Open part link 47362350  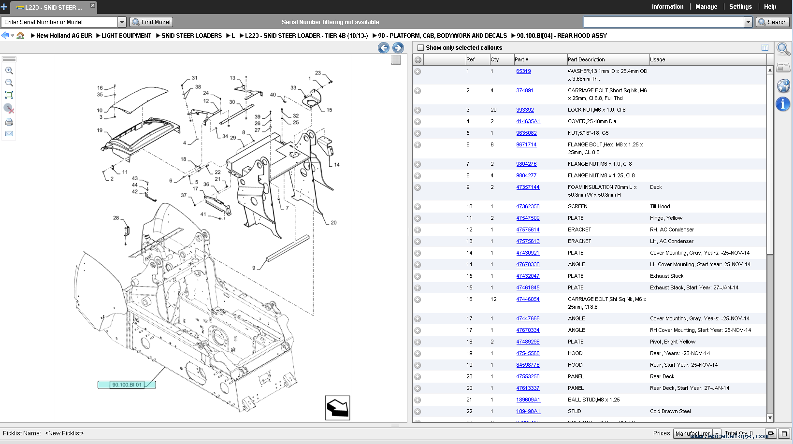pos(528,206)
